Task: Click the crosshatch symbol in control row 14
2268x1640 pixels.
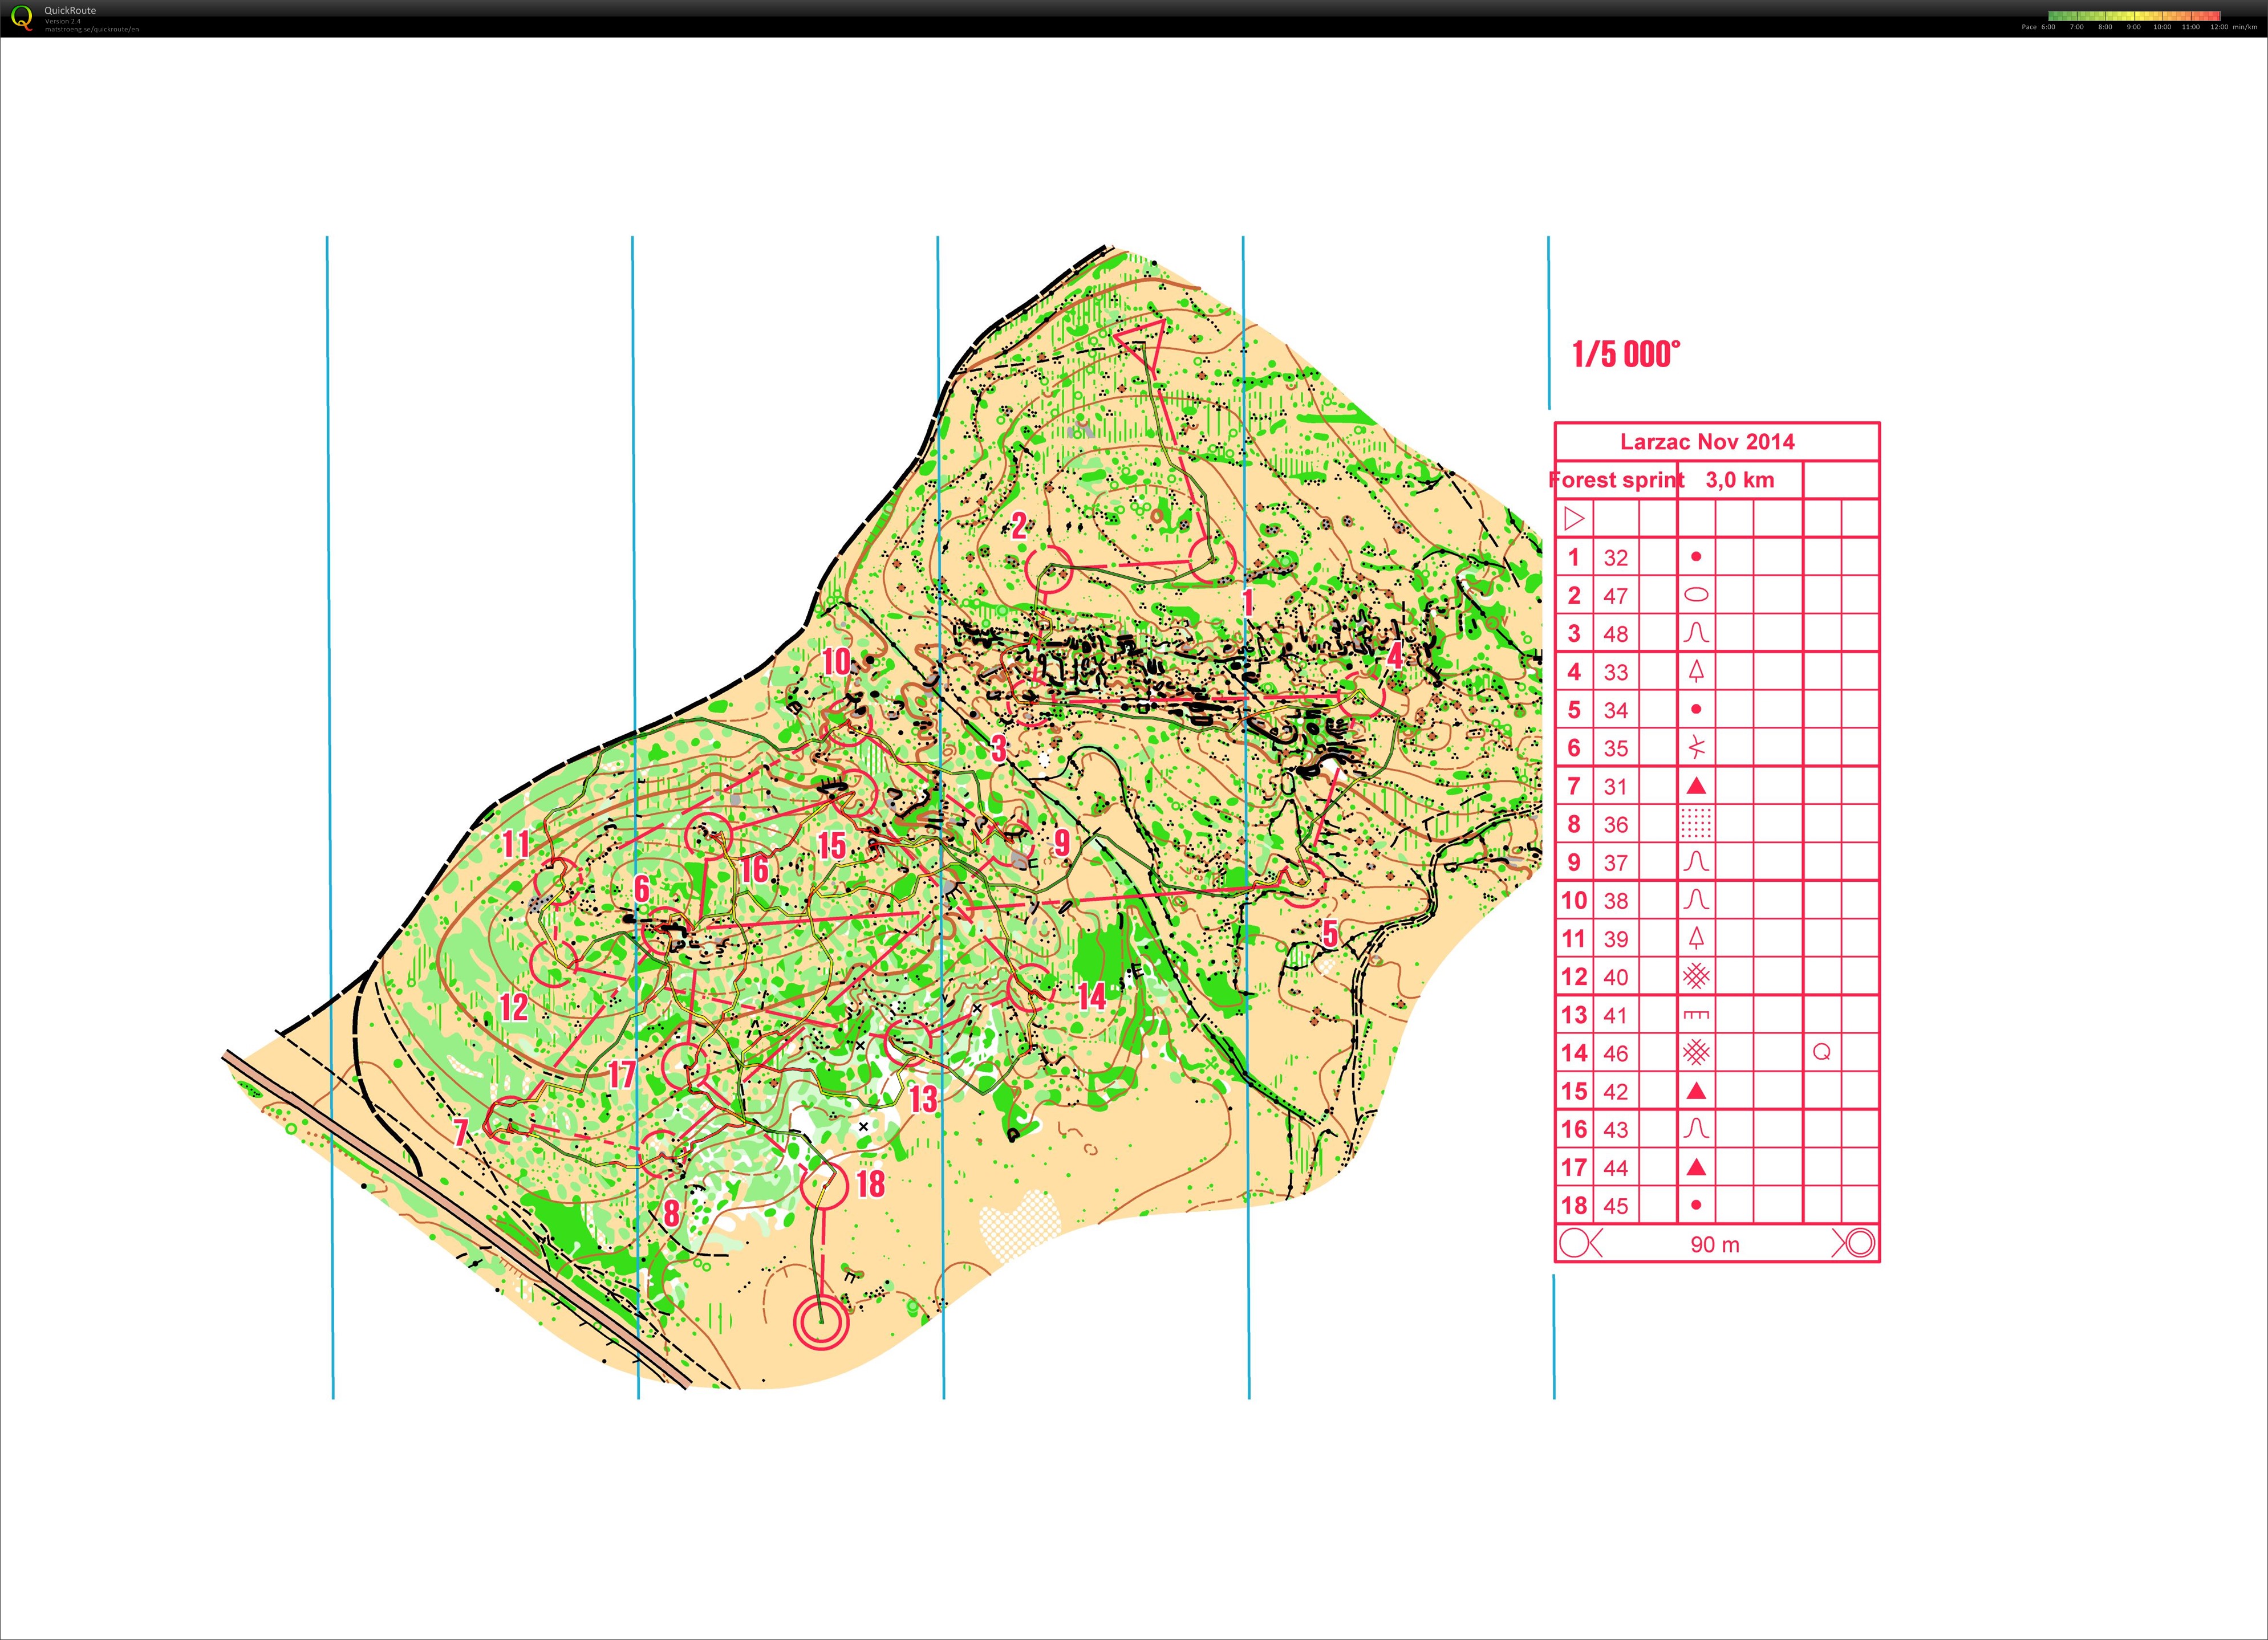Action: [1696, 1052]
